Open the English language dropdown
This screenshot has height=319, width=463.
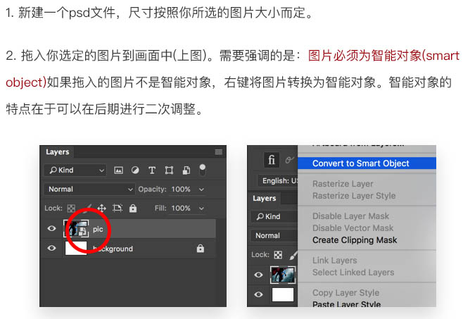[x=278, y=181]
